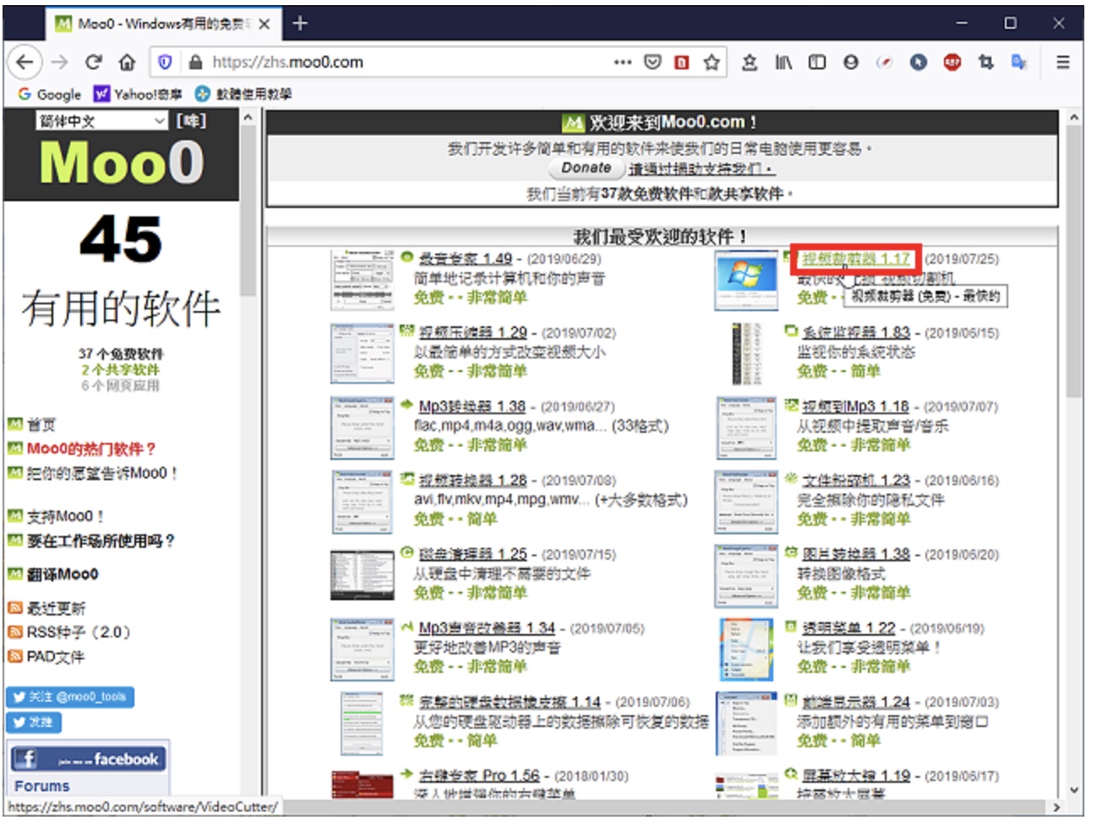Click the transparent menu 1.22 thumbnail
The width and height of the screenshot is (1097, 820).
[x=745, y=649]
